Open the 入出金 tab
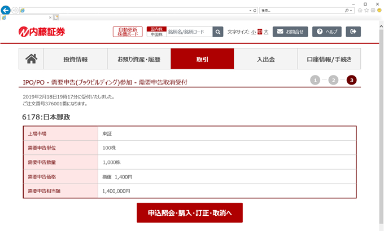The width and height of the screenshot is (384, 231). click(x=266, y=59)
